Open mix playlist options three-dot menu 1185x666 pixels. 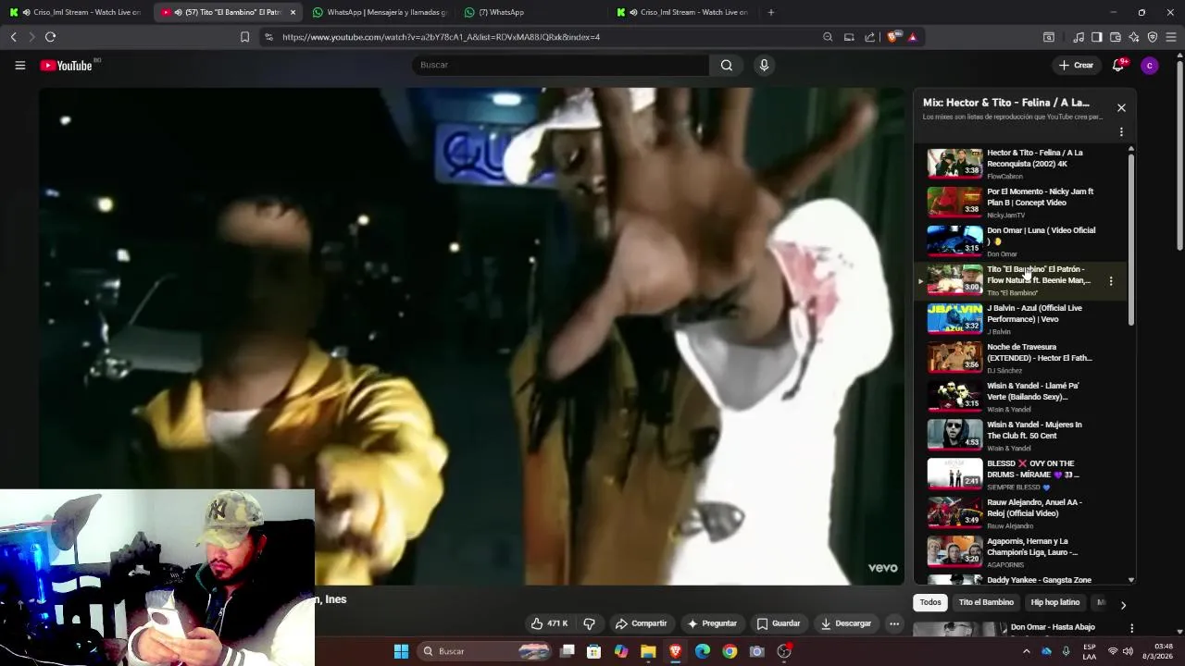(1121, 132)
